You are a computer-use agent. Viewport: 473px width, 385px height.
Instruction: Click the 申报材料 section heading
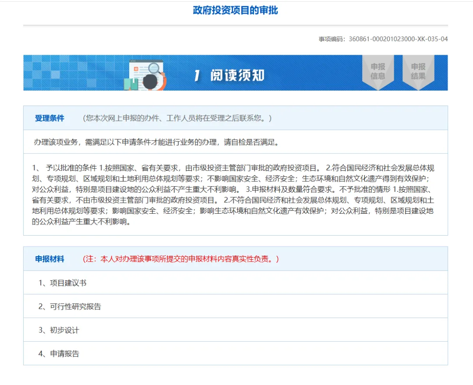point(49,259)
